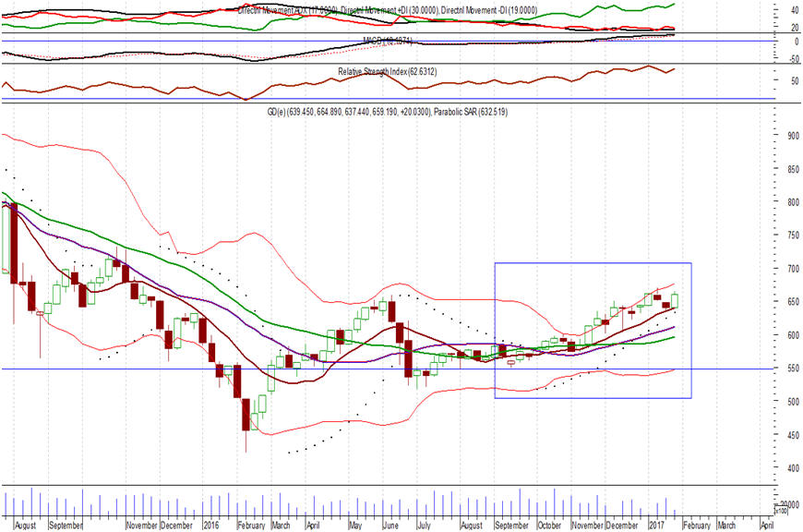
Task: Click the May label on time axis
Action: tap(355, 526)
